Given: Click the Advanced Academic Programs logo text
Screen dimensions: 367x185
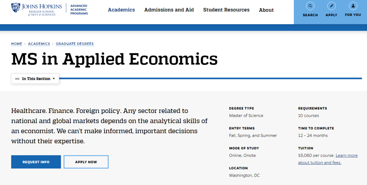Looking at the screenshot, I should (79, 10).
